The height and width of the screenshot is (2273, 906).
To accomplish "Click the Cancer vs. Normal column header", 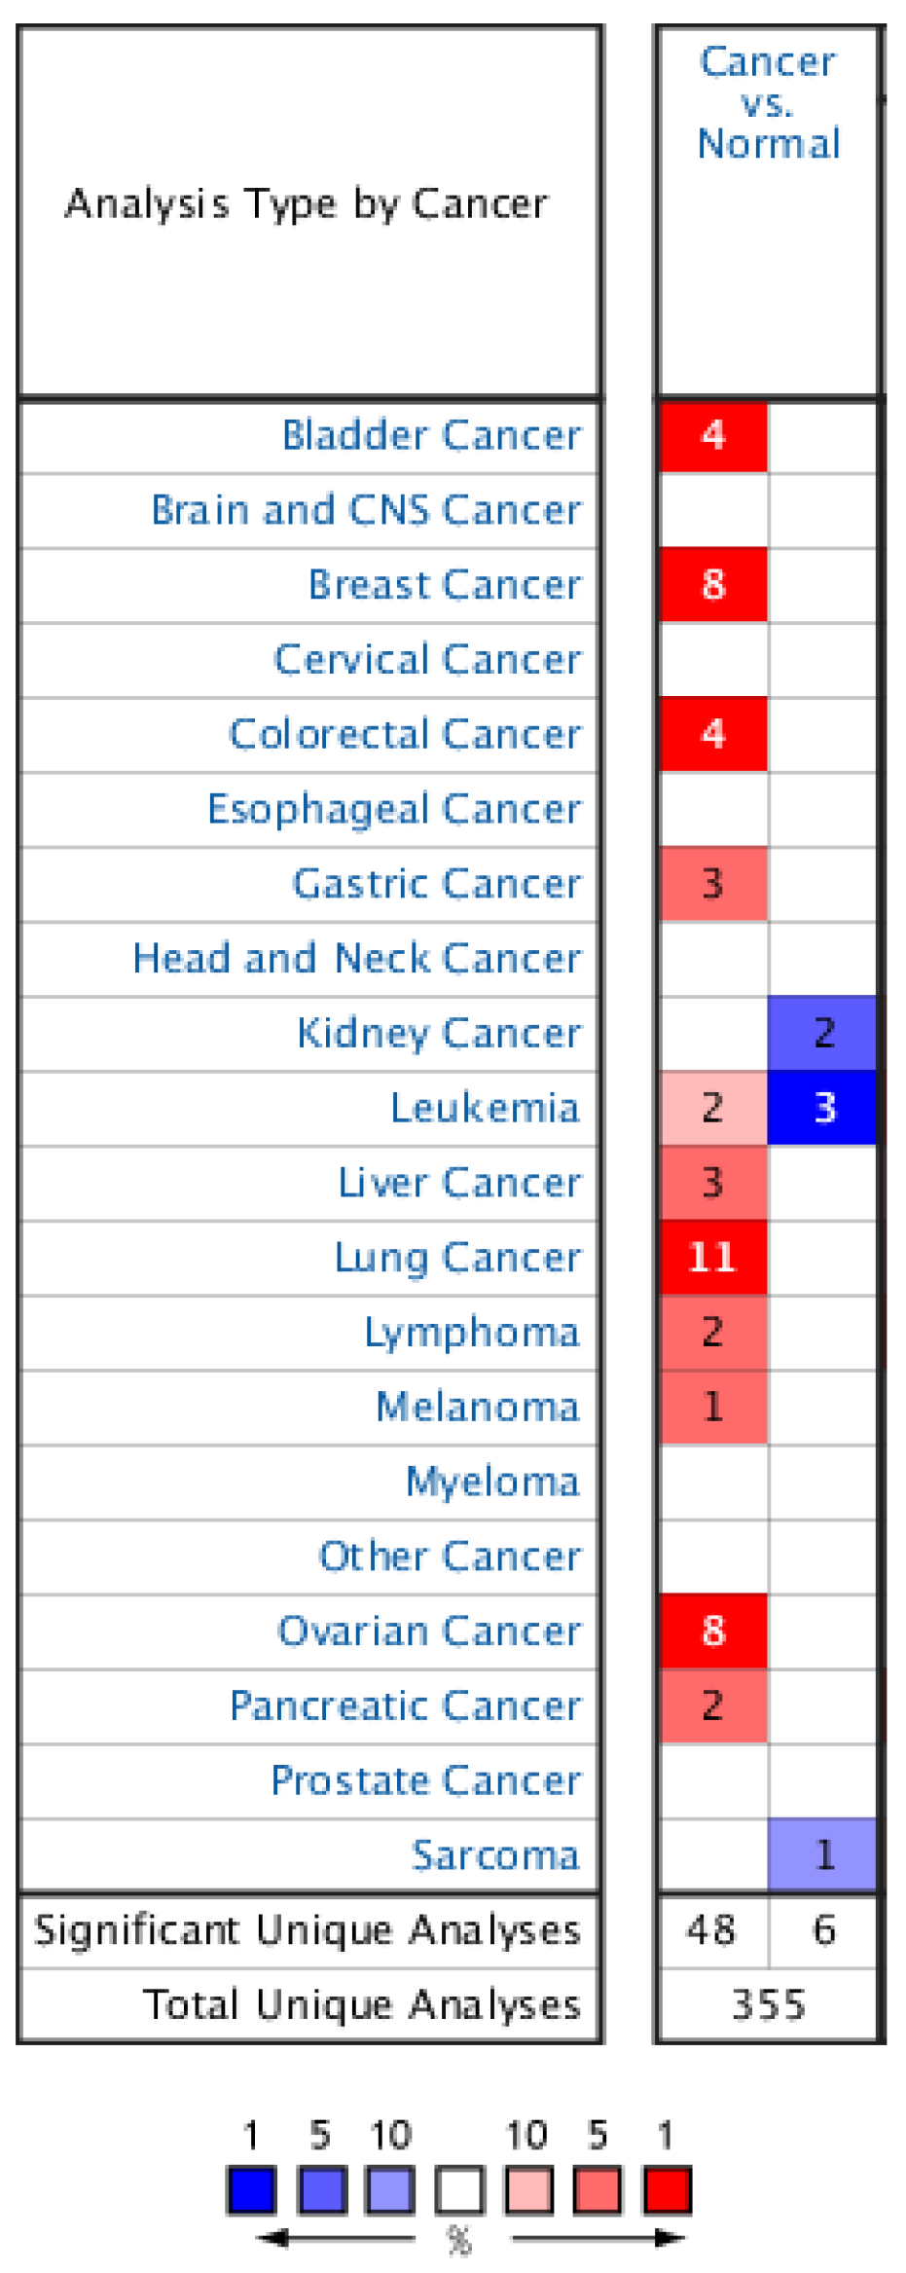I will (768, 103).
